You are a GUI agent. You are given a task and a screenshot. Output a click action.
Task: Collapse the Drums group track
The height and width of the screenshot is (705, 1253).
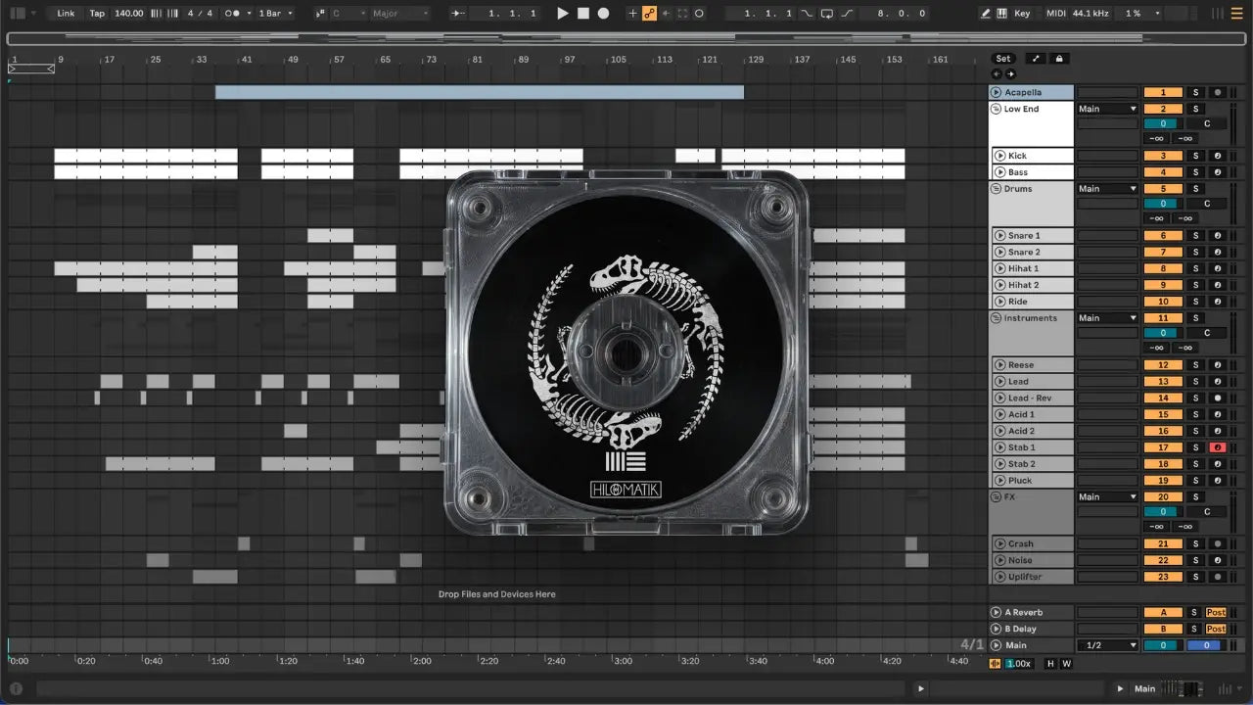pyautogui.click(x=997, y=189)
